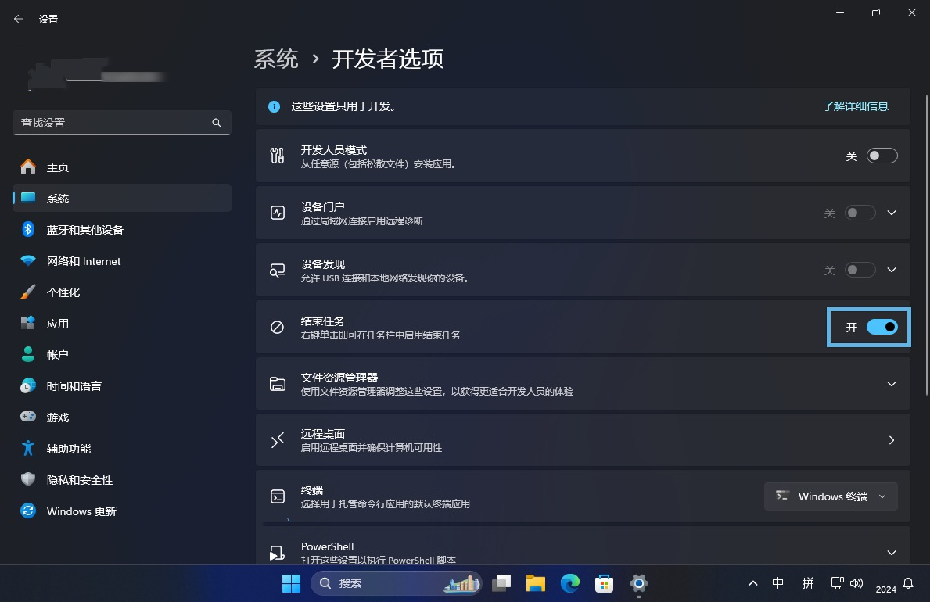Turn on the 设备门户 switch
Image resolution: width=930 pixels, height=602 pixels.
coord(860,213)
